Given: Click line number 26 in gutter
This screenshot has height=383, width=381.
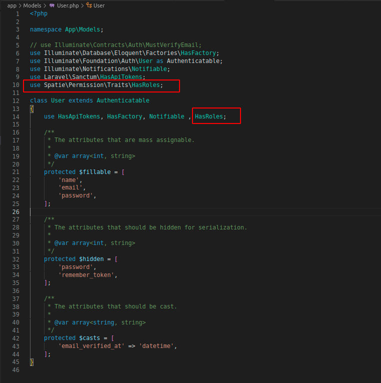Looking at the screenshot, I should tap(16, 212).
